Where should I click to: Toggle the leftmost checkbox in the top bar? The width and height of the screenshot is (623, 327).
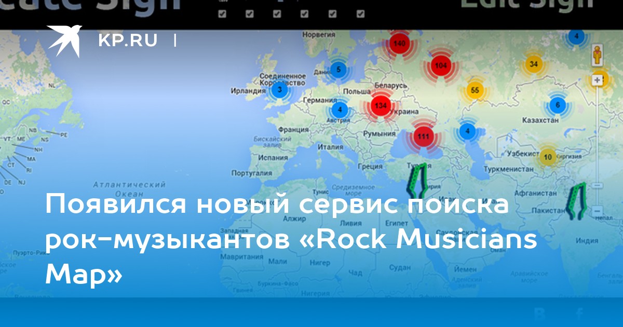tap(222, 14)
